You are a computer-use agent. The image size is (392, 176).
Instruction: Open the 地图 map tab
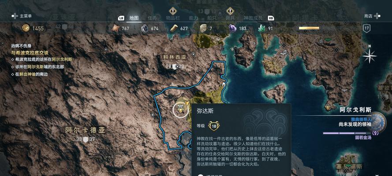coord(134,18)
